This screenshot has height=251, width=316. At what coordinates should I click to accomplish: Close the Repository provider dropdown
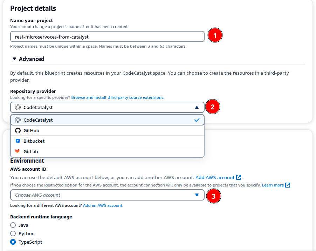(197, 107)
